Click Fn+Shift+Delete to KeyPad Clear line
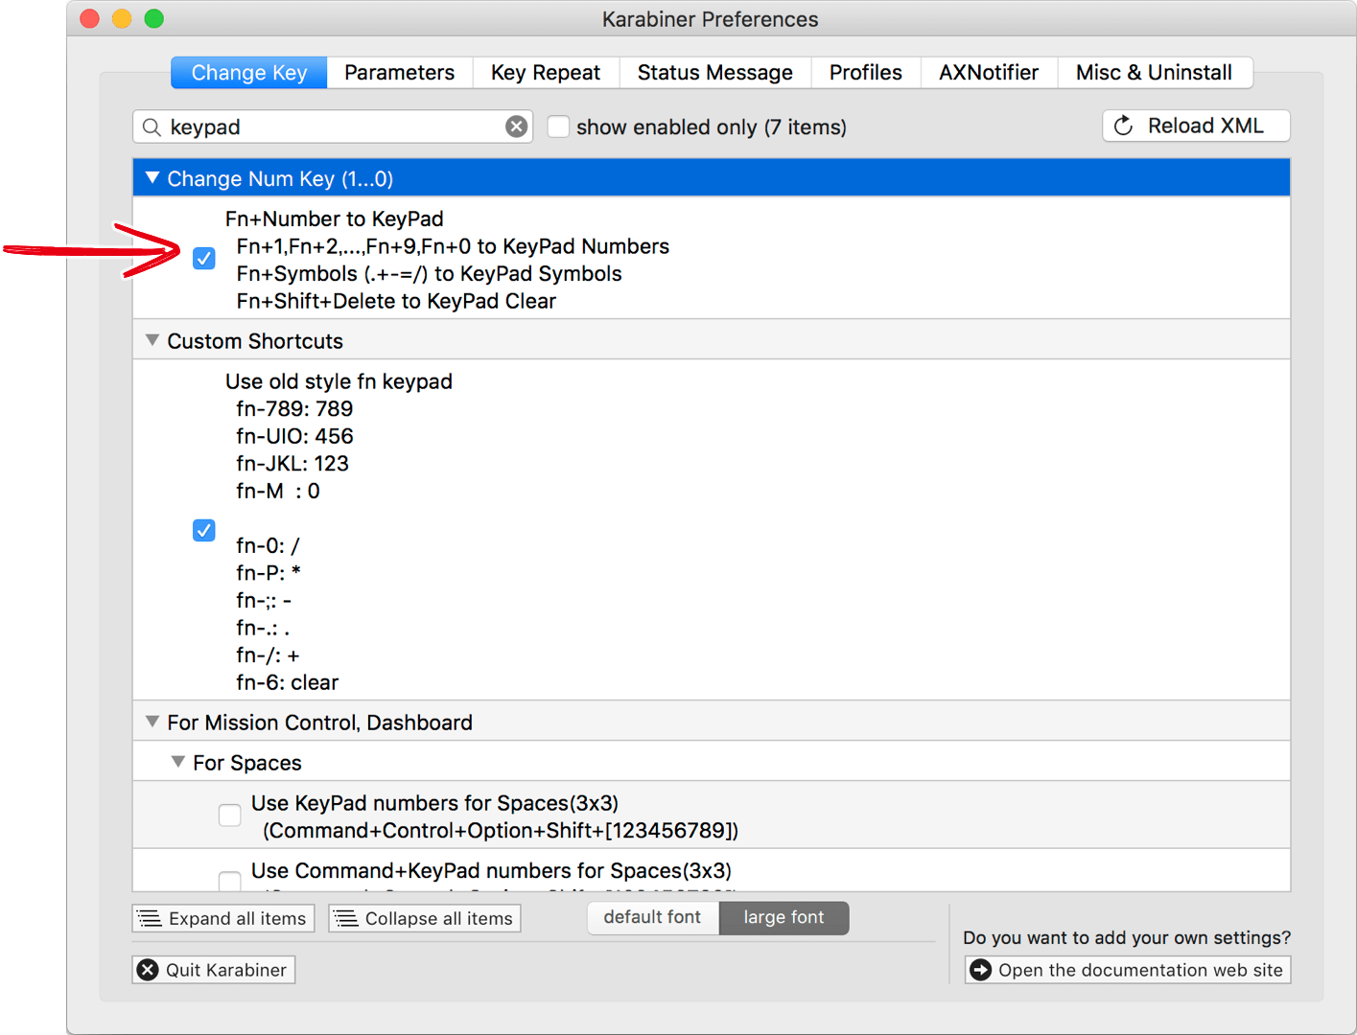This screenshot has width=1357, height=1035. pos(396,301)
